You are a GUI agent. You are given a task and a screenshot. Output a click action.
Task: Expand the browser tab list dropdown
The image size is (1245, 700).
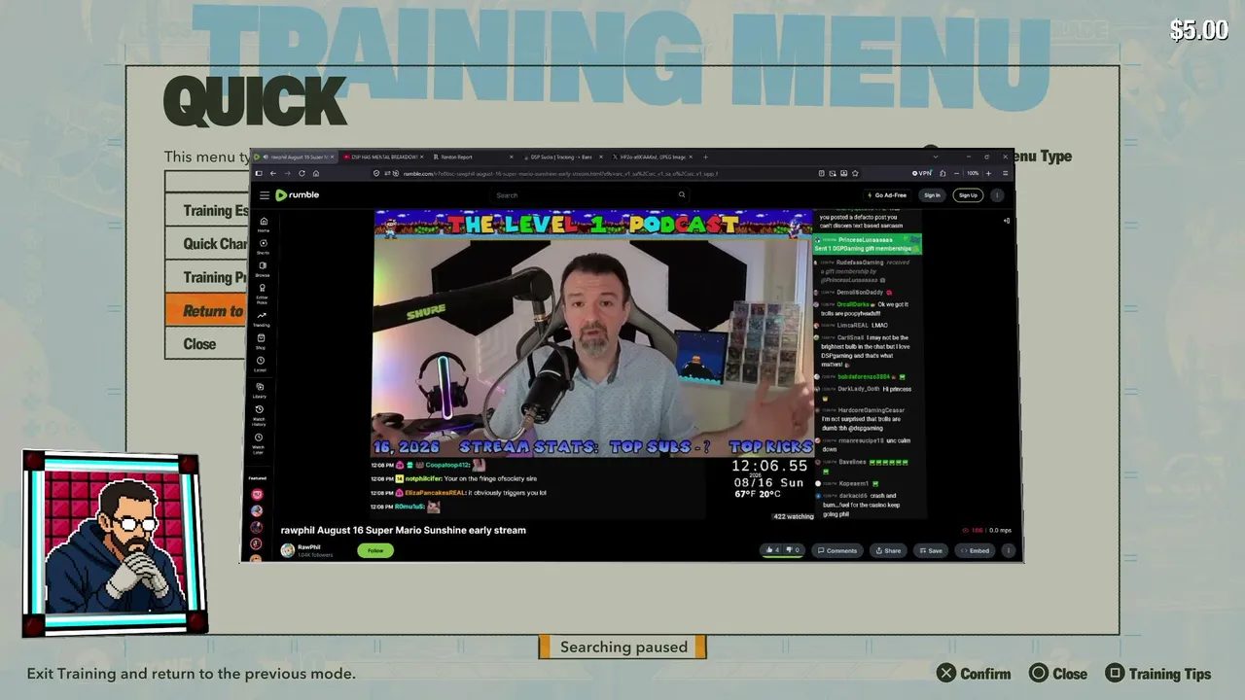coord(935,157)
